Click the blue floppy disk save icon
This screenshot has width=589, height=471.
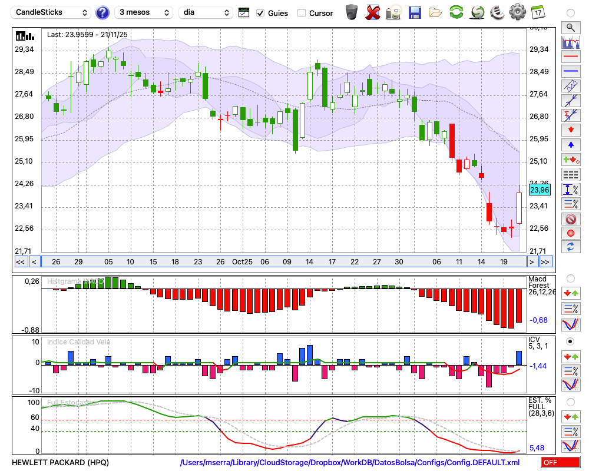[415, 12]
